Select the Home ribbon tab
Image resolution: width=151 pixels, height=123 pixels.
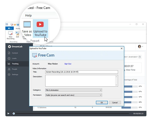coord(18,28)
